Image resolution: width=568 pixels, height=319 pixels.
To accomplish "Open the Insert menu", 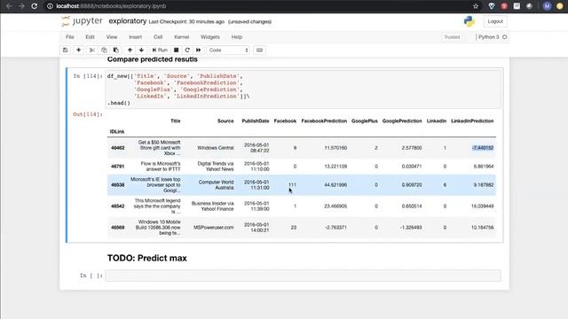I will pyautogui.click(x=136, y=37).
